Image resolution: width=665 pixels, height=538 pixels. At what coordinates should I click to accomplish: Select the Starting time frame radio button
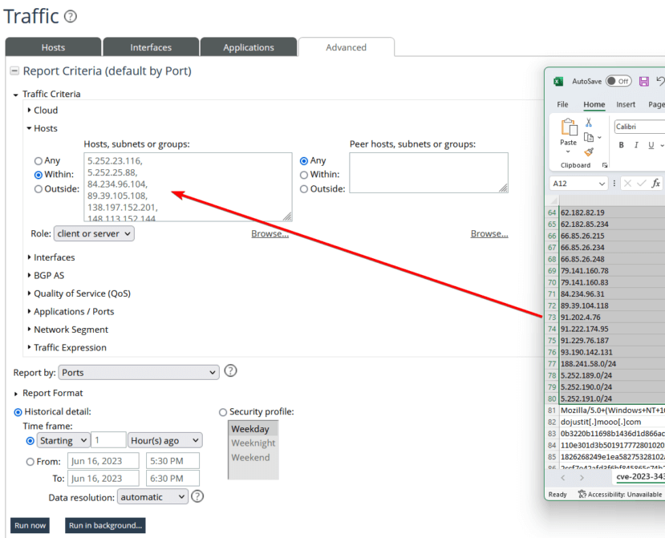coord(30,441)
